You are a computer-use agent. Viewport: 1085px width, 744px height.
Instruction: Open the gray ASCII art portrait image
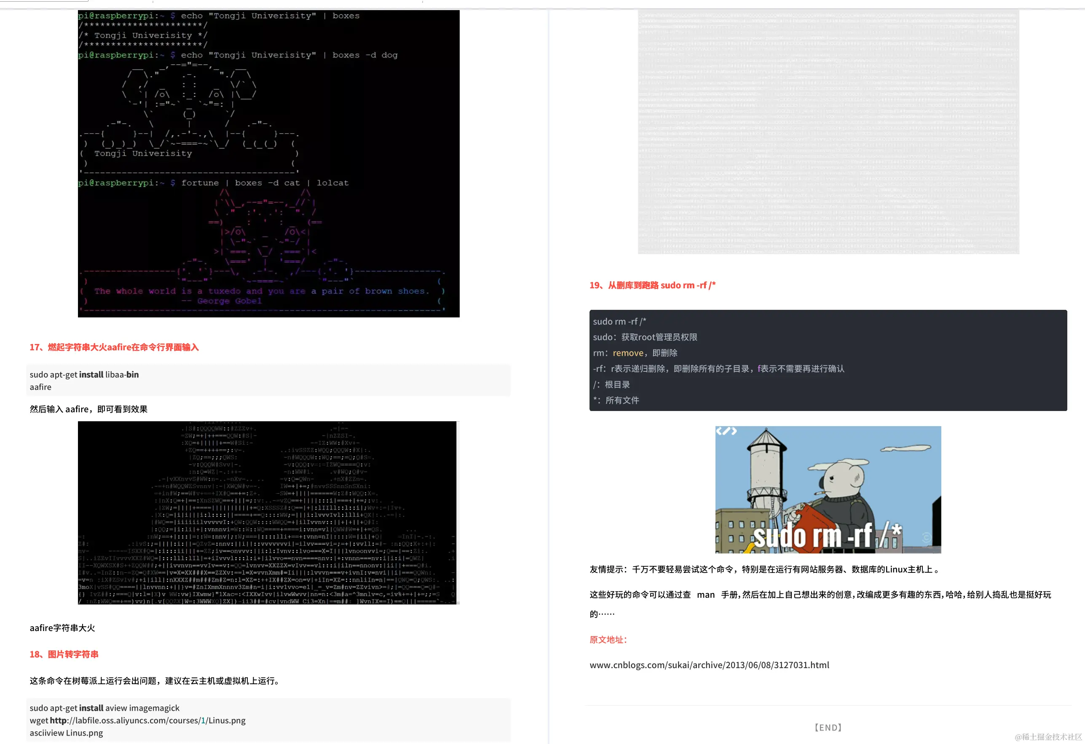click(x=828, y=132)
